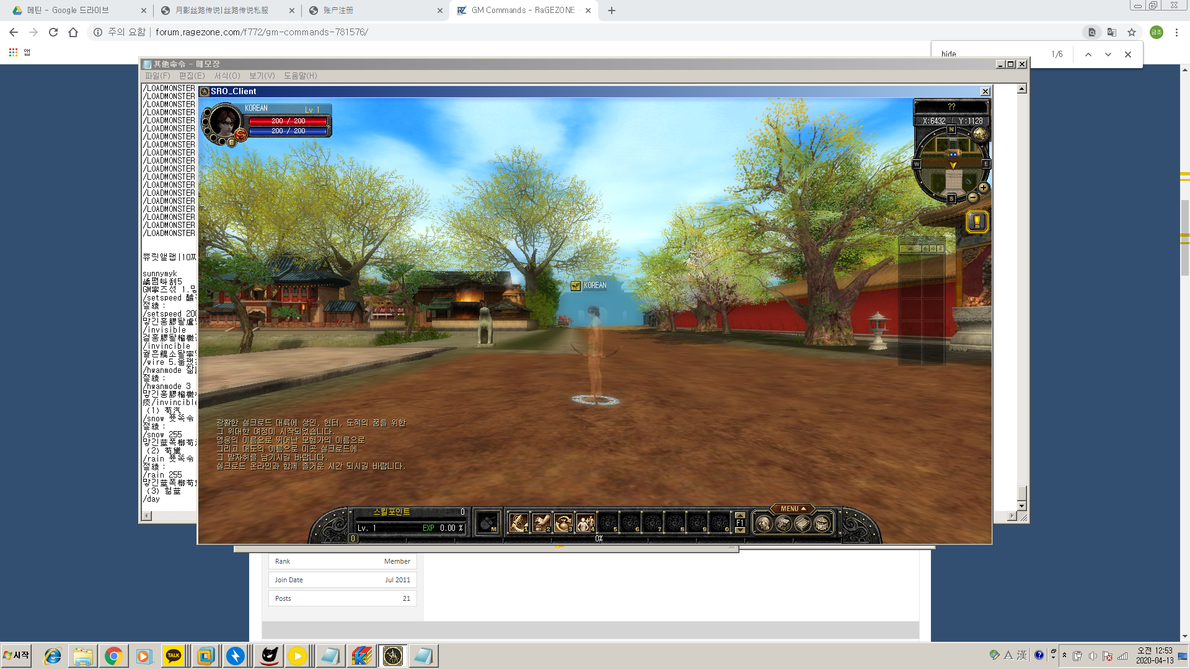Switch hotbar page up above F1

[740, 515]
